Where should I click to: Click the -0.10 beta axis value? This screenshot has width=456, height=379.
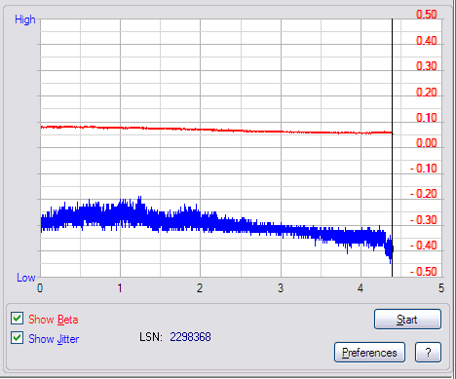pyautogui.click(x=424, y=169)
